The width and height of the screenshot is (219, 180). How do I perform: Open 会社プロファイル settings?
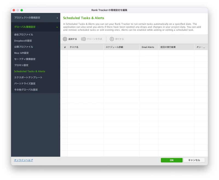(x=24, y=35)
